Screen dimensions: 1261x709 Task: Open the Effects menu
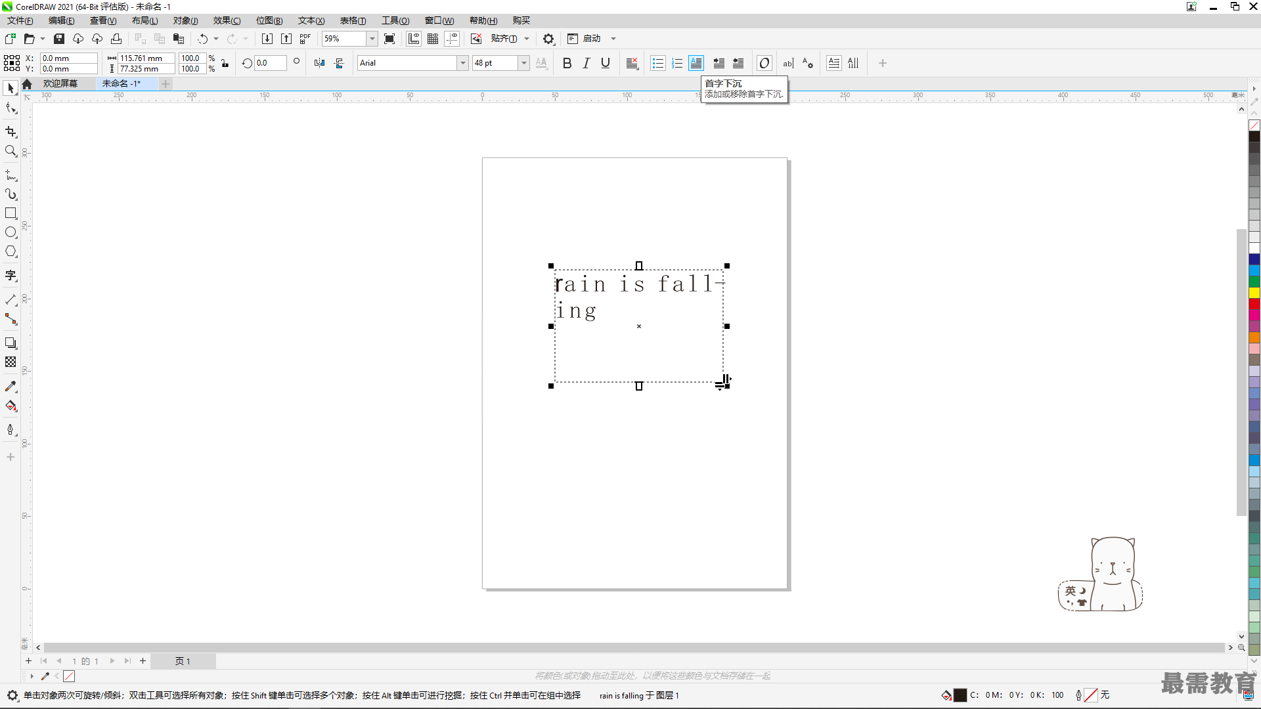tap(227, 20)
